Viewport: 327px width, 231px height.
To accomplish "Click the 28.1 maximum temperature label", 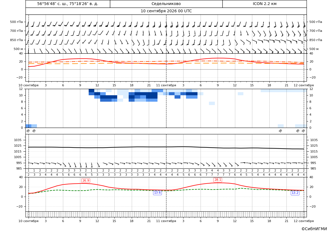I will tap(218, 180).
